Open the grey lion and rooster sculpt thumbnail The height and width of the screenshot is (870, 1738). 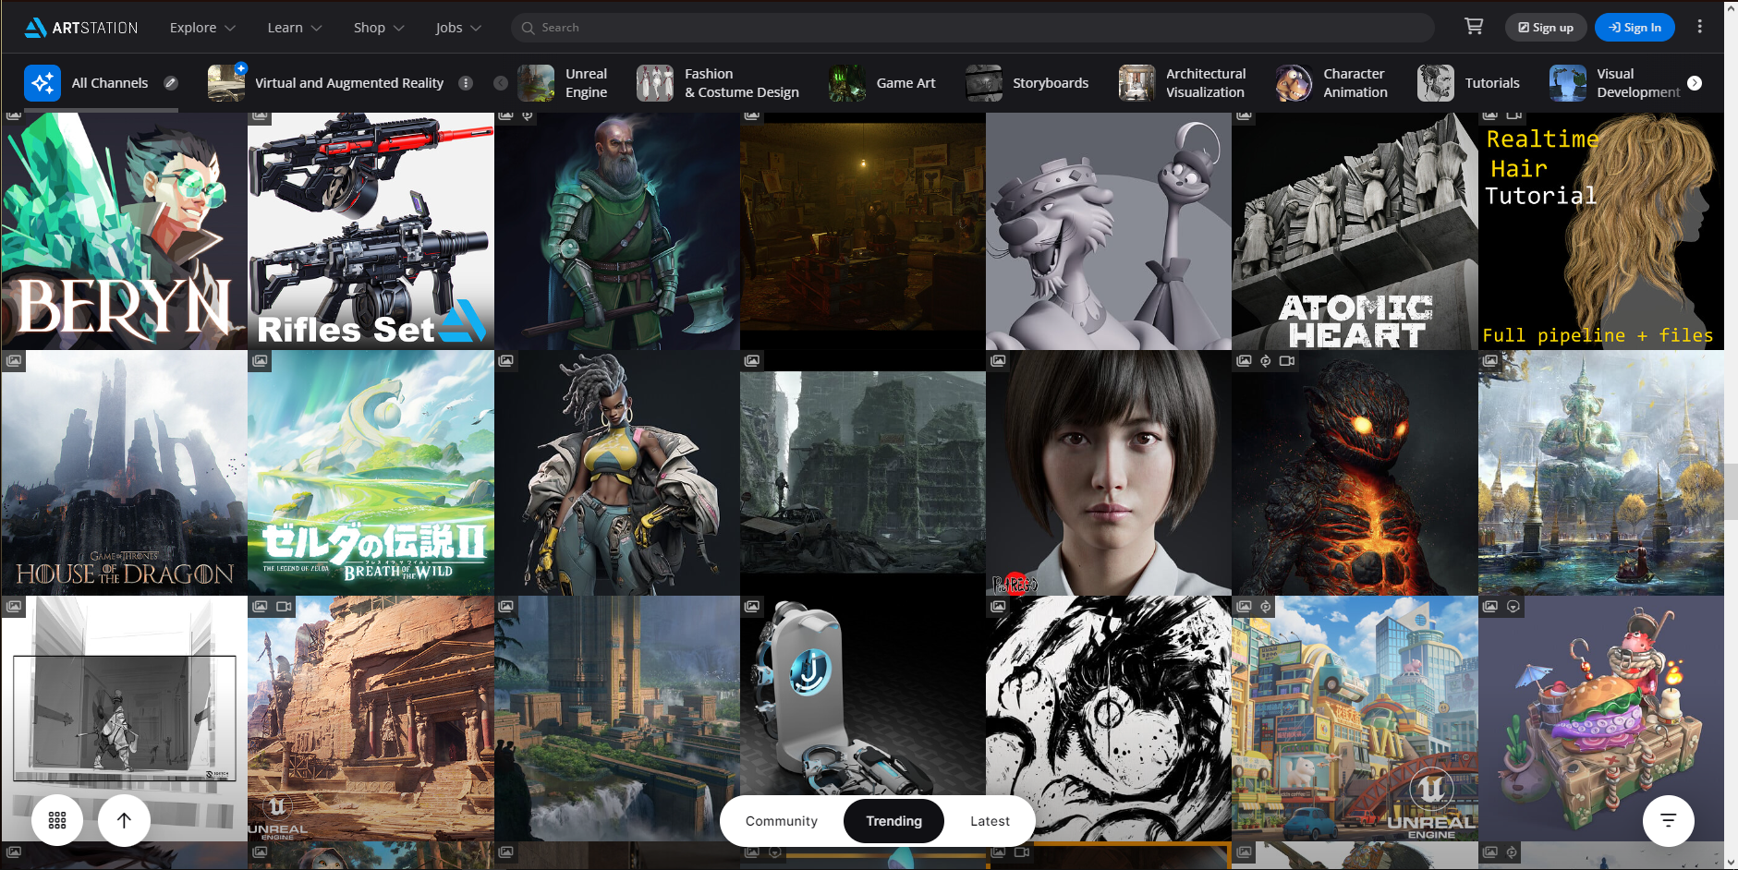click(1109, 231)
